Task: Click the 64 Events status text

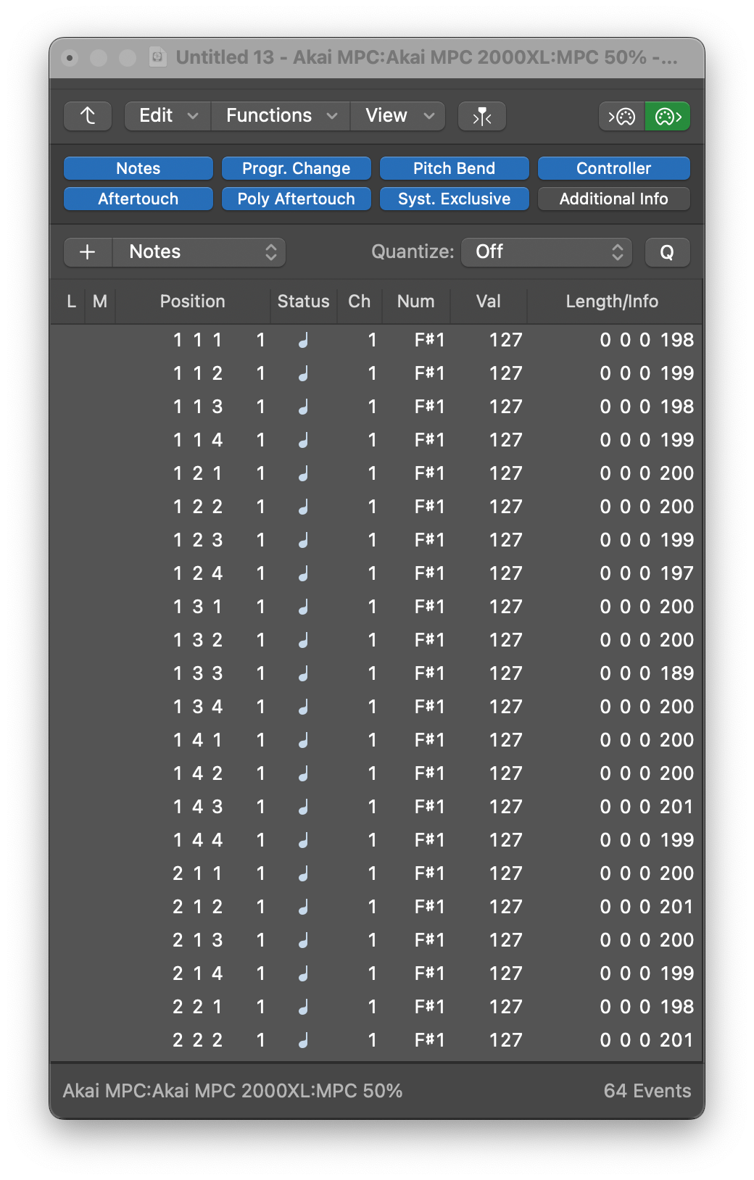Action: tap(647, 1091)
